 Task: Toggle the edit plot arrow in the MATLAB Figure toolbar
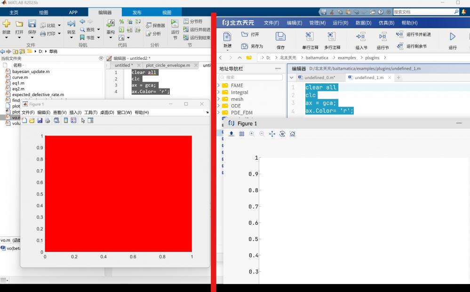(x=83, y=121)
